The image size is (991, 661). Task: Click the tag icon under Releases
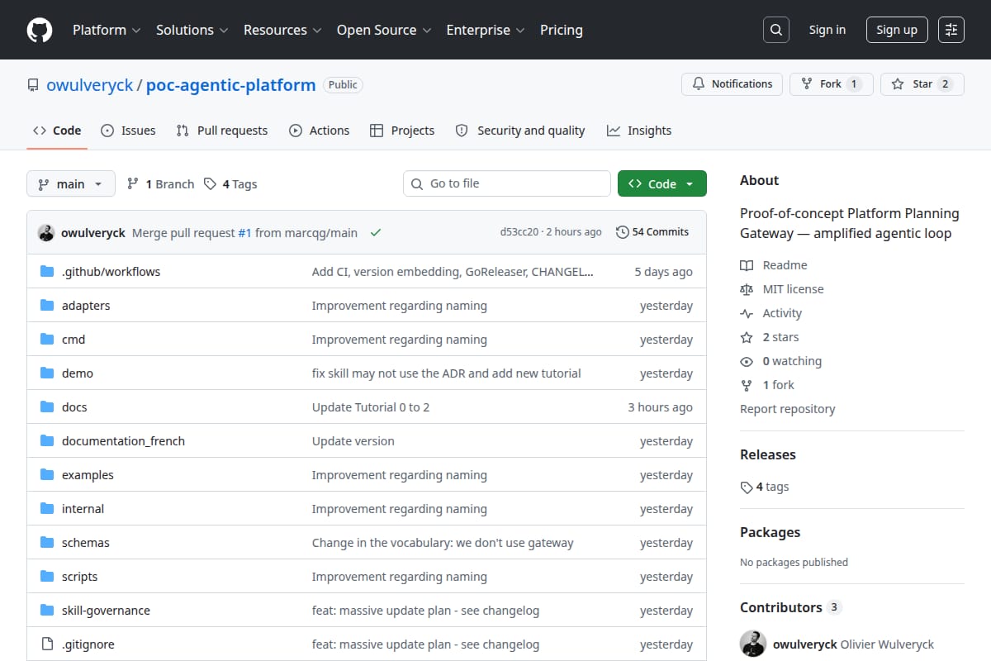point(747,487)
